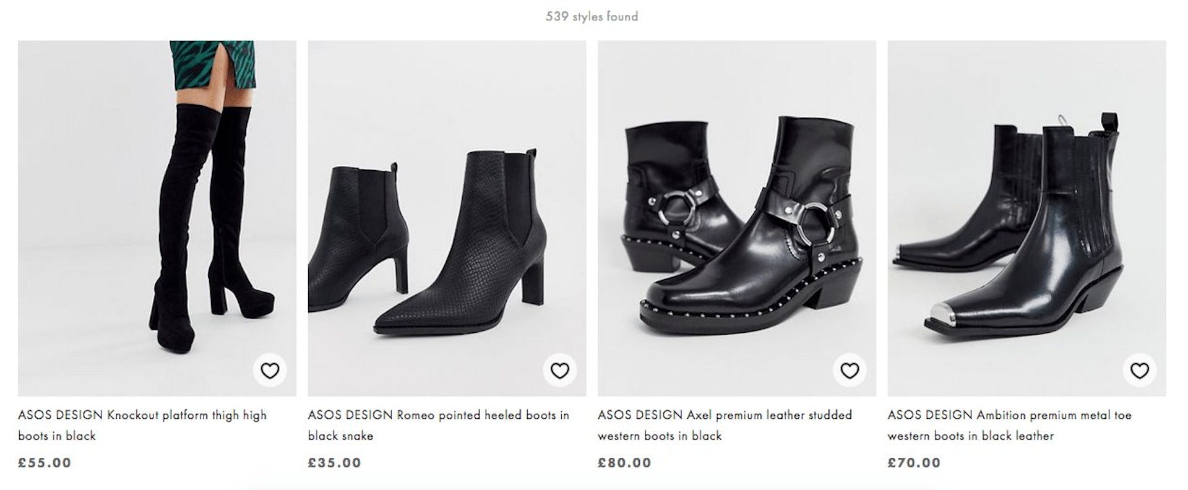
Task: Click the 539 styles found text
Action: [592, 17]
